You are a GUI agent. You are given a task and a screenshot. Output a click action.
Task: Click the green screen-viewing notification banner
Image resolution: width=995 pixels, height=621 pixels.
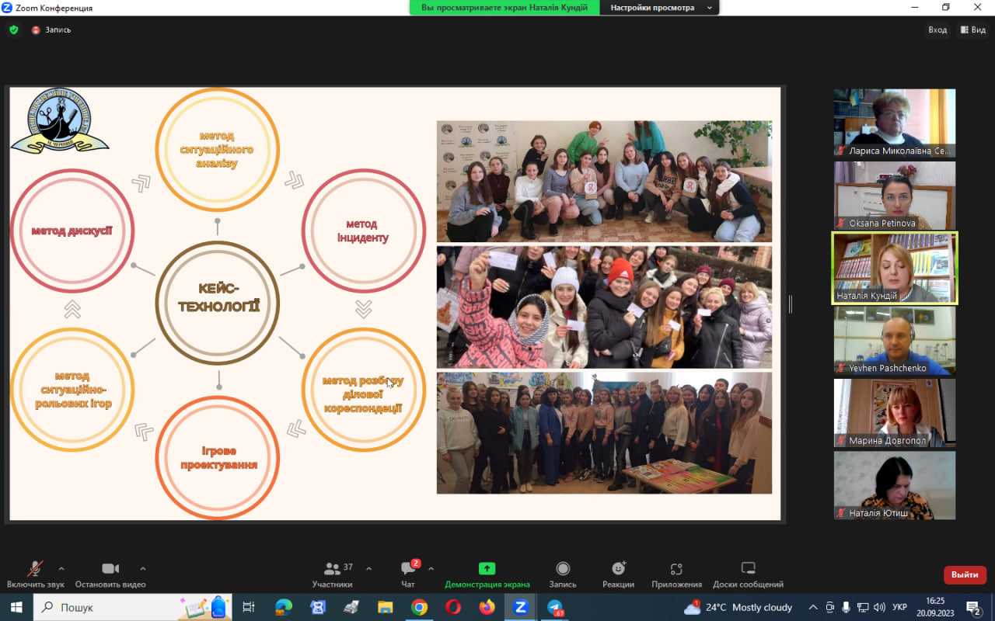pyautogui.click(x=504, y=8)
